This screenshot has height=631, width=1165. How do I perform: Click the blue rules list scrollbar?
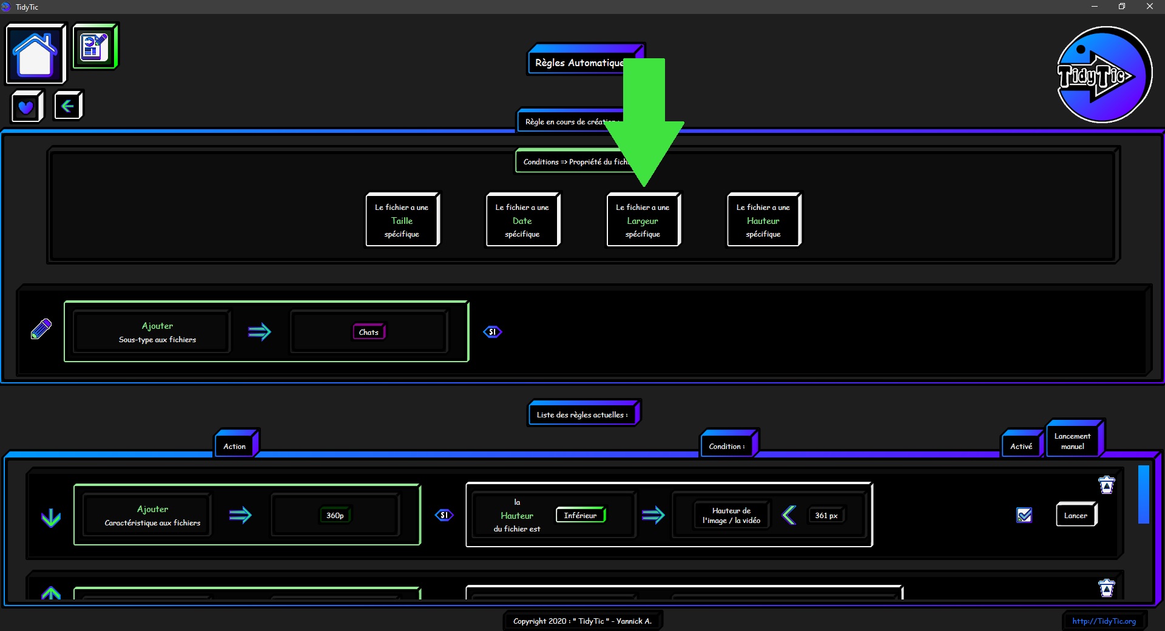click(1143, 494)
